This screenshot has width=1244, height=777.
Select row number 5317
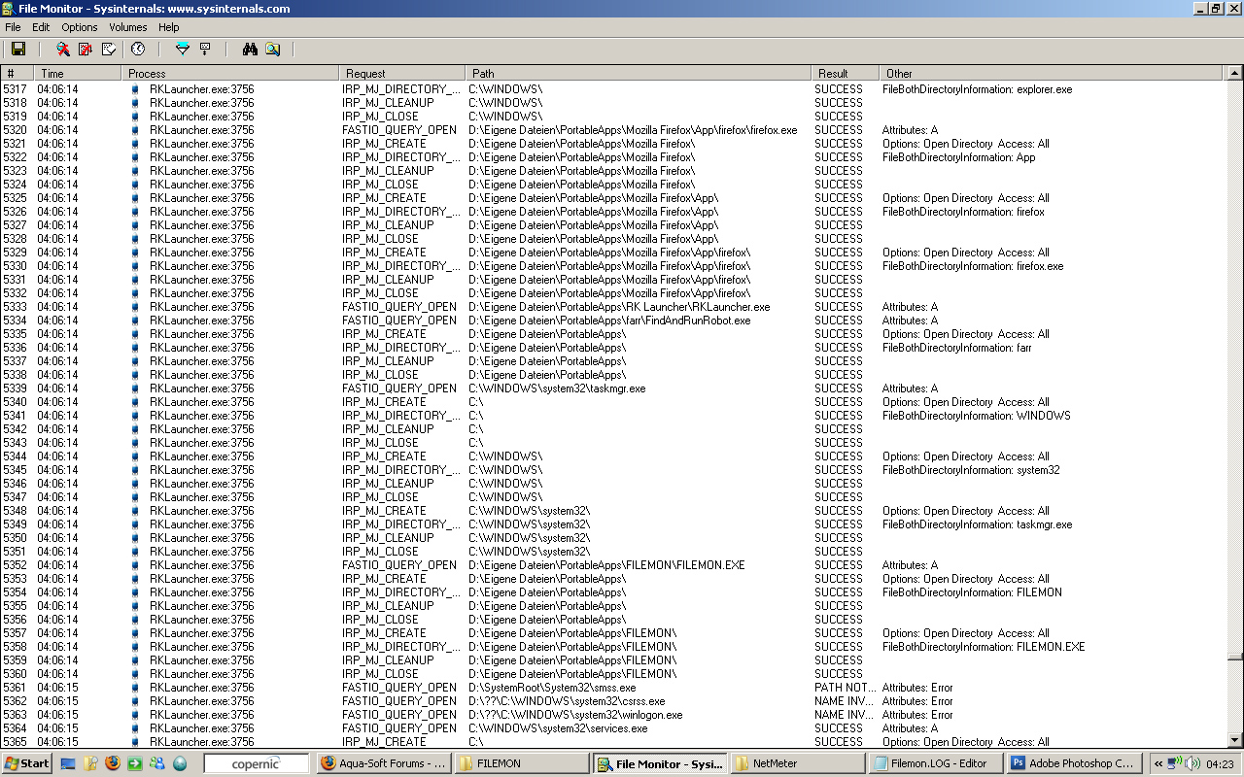[15, 88]
